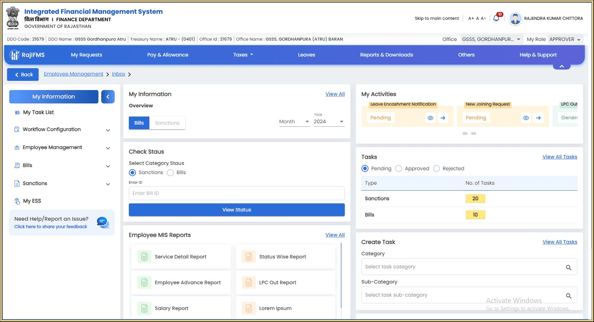Click the Lorem Ipsum report icon
The height and width of the screenshot is (322, 594).
[249, 308]
